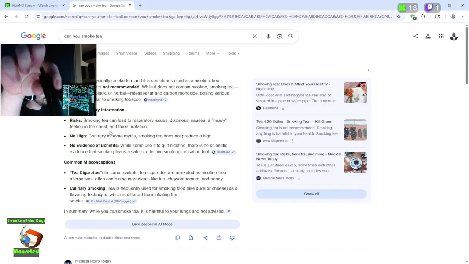The image size is (469, 264).
Task: Open Healthline +2 chip after 'cessation tool'
Action: [x=224, y=152]
